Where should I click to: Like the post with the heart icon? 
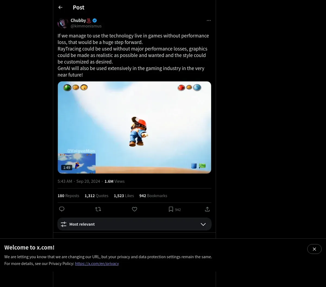[x=134, y=209]
